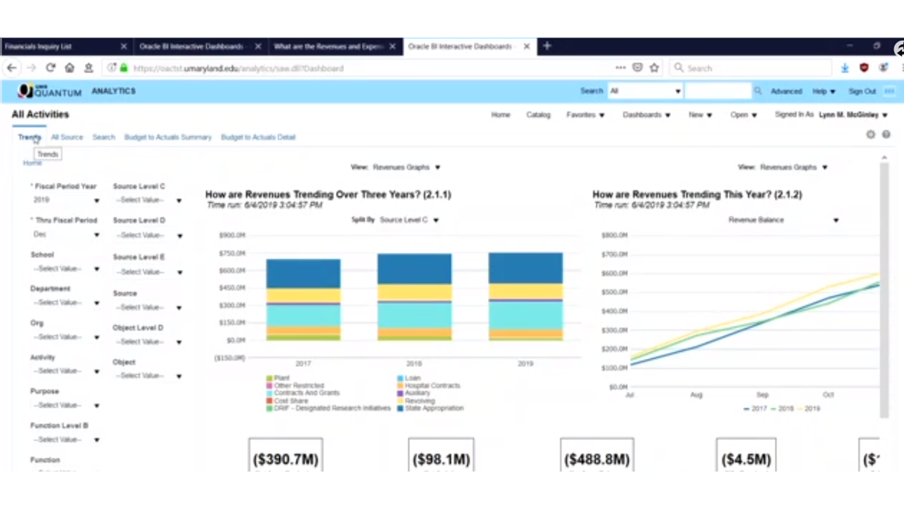Open the Catalog link

pos(538,115)
